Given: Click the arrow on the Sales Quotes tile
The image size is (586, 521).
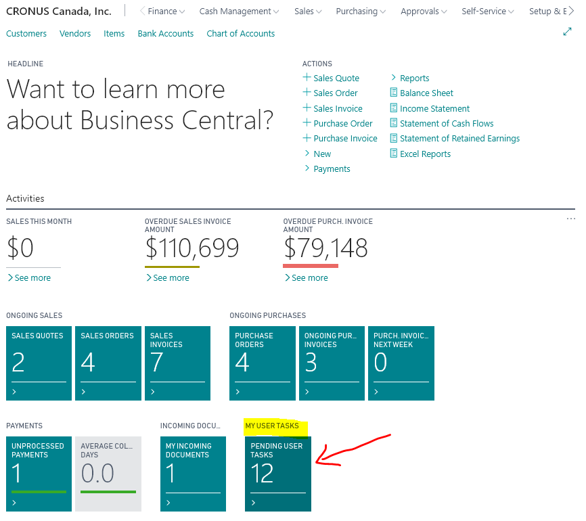Looking at the screenshot, I should (x=14, y=392).
